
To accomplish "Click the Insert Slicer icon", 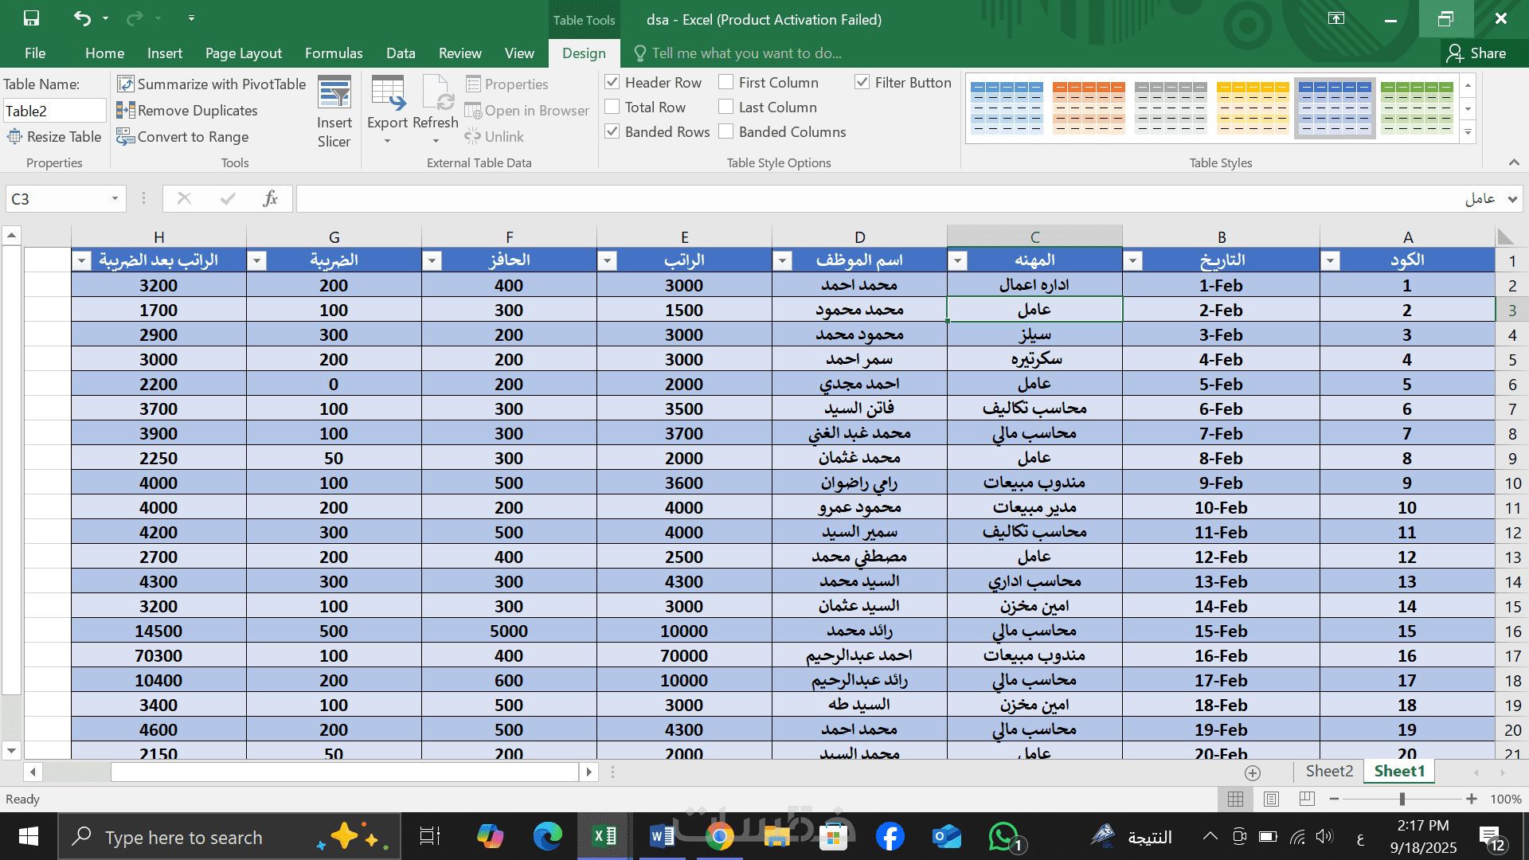I will point(334,94).
